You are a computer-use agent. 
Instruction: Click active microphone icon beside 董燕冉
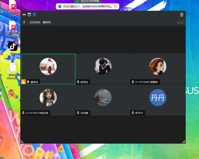(28, 82)
